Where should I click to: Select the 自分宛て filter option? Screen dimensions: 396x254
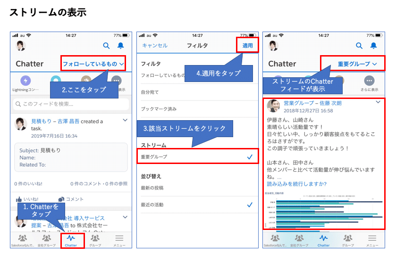pyautogui.click(x=197, y=92)
